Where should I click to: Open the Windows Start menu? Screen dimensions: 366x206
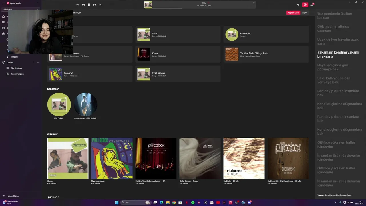117,203
